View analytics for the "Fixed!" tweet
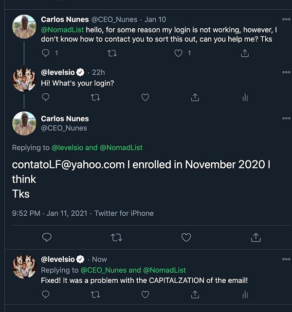Viewport: 292px width, 312px height. point(245,295)
